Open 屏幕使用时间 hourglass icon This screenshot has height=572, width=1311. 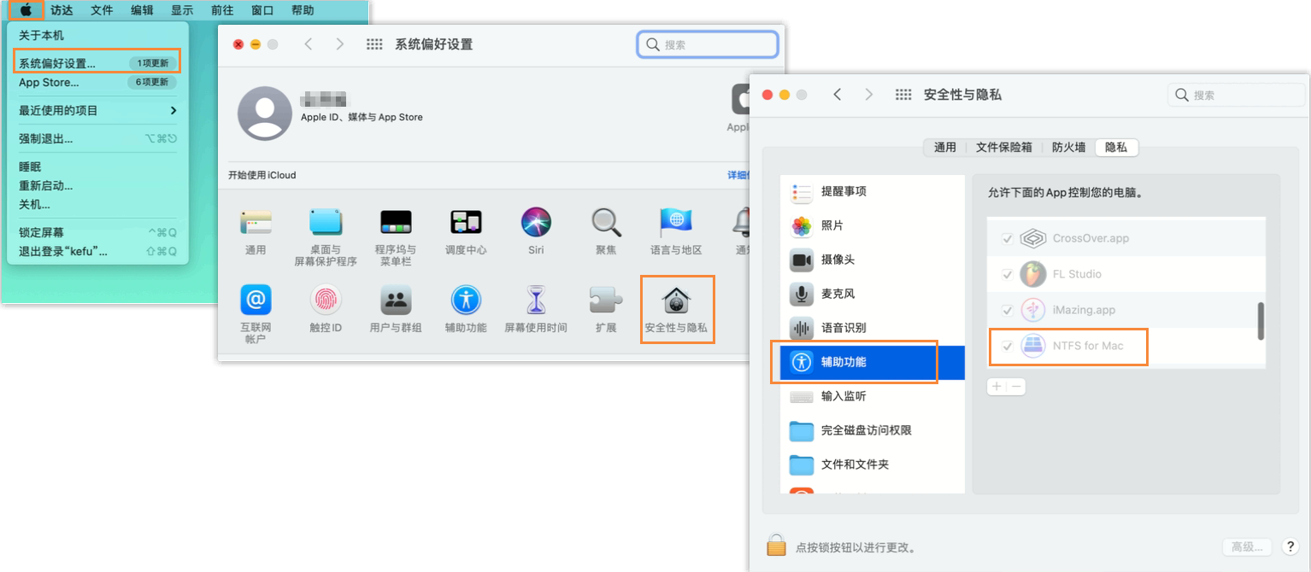[x=536, y=301]
